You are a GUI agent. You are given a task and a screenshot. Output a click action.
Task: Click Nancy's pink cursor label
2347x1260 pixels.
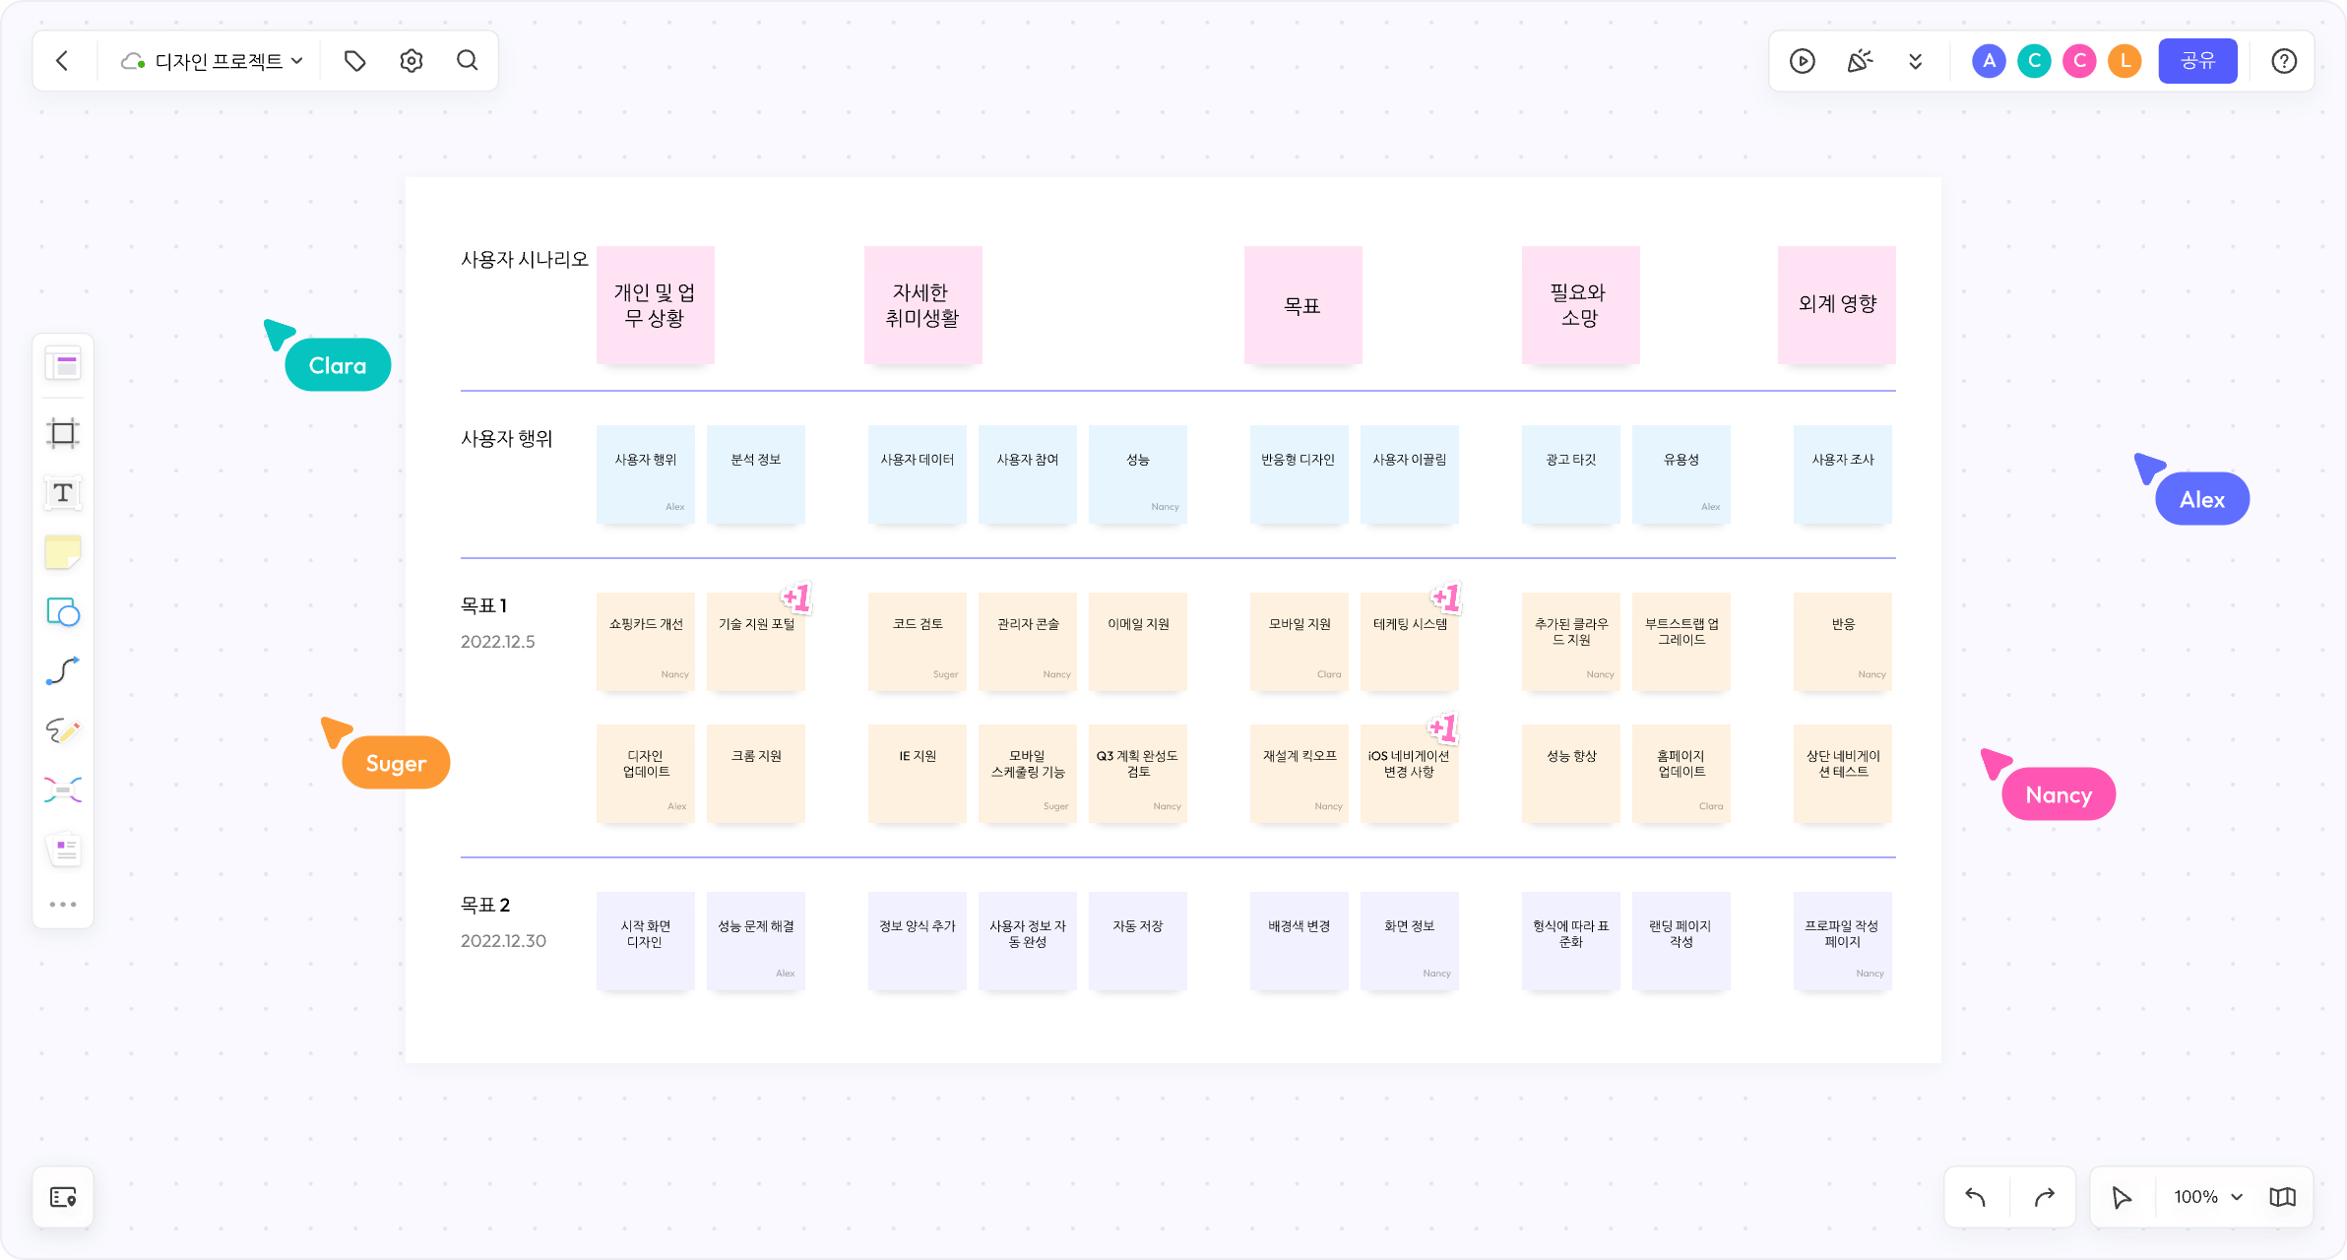tap(2058, 794)
